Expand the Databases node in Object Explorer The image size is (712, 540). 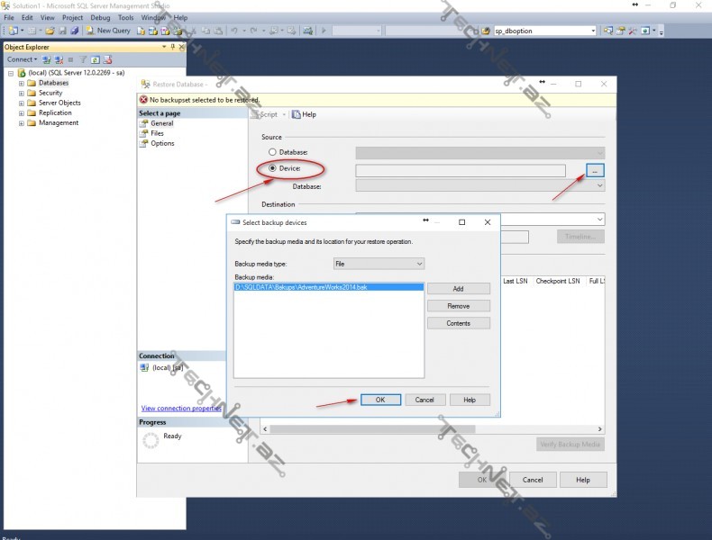click(x=22, y=83)
